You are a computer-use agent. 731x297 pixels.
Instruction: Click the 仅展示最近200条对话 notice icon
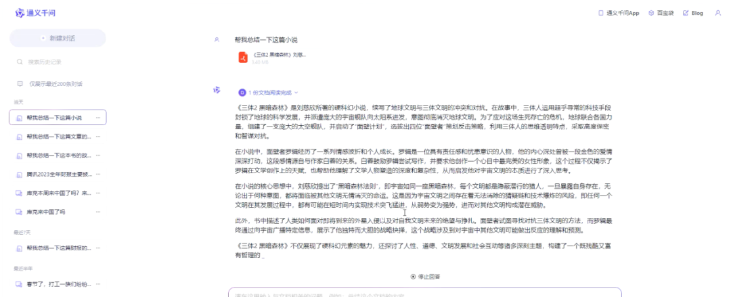coord(20,84)
